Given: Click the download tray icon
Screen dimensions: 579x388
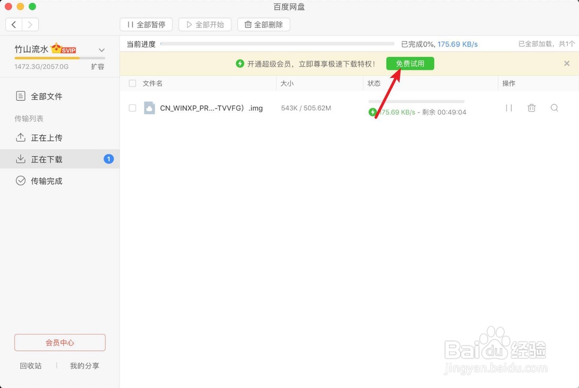Looking at the screenshot, I should (x=21, y=159).
